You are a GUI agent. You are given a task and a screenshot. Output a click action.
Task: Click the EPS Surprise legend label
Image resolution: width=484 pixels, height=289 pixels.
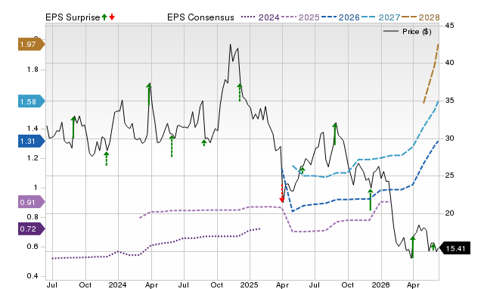point(73,17)
